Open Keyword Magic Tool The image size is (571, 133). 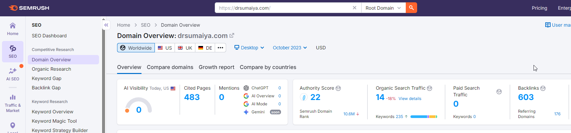(x=54, y=121)
